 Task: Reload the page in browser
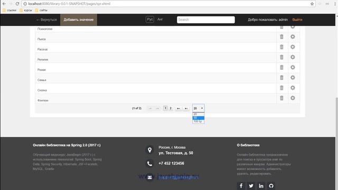17,4
